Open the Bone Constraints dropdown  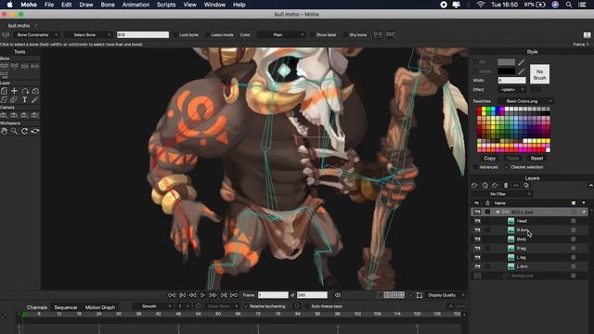coord(37,35)
